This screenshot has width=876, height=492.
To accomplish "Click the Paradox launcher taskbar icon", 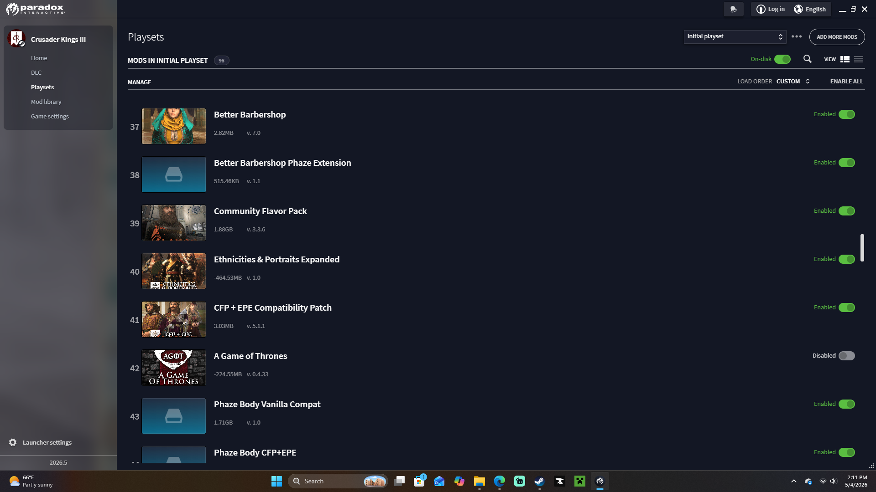I will [x=600, y=481].
